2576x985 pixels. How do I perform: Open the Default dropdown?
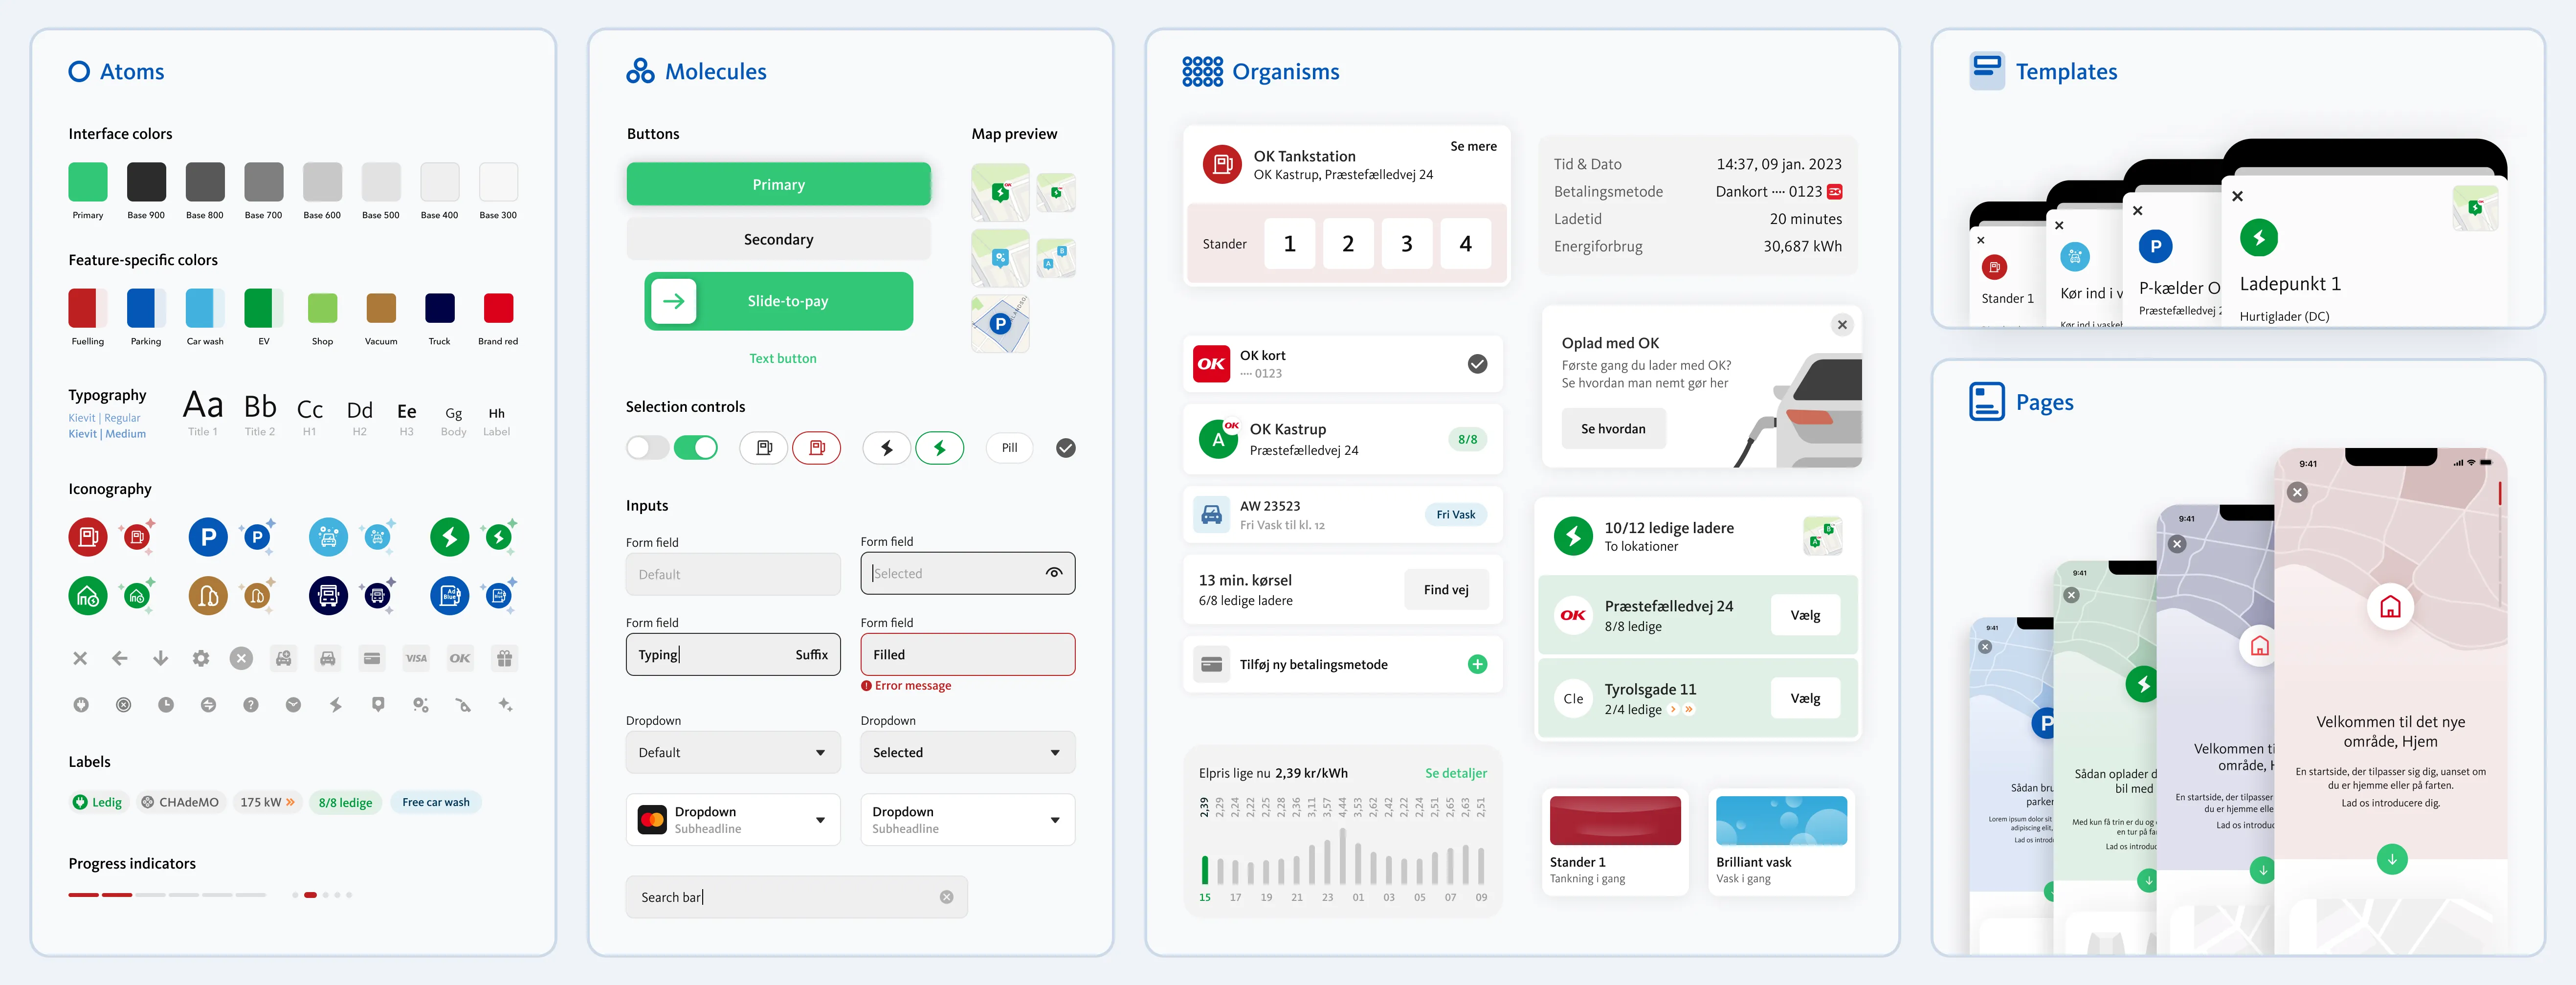click(733, 753)
